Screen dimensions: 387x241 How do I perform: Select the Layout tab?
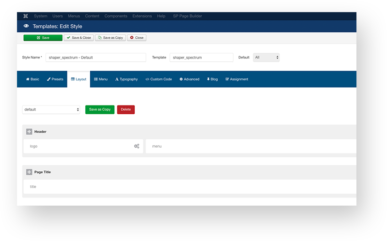point(79,79)
